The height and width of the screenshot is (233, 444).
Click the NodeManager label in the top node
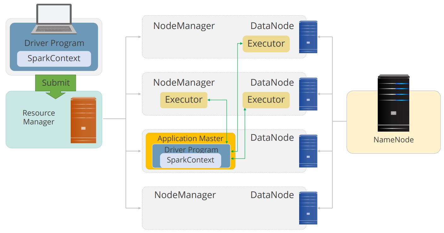184,26
